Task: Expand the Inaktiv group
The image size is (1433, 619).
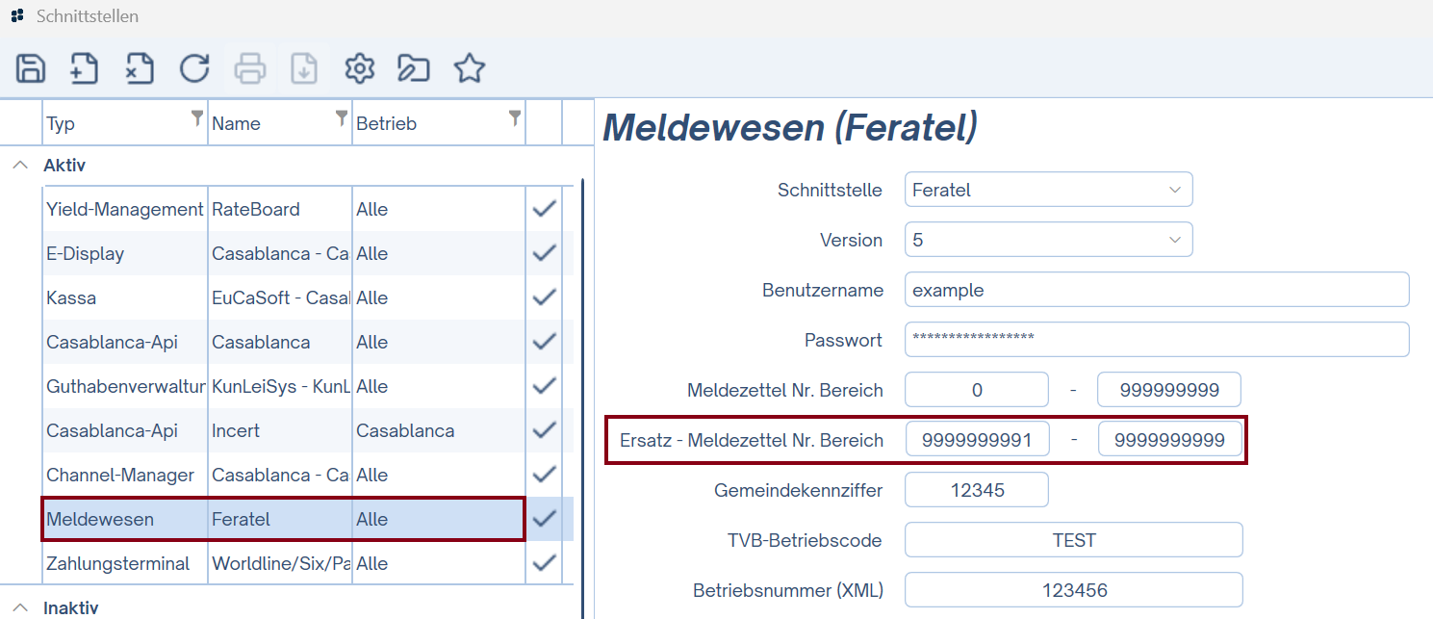Action: point(20,607)
